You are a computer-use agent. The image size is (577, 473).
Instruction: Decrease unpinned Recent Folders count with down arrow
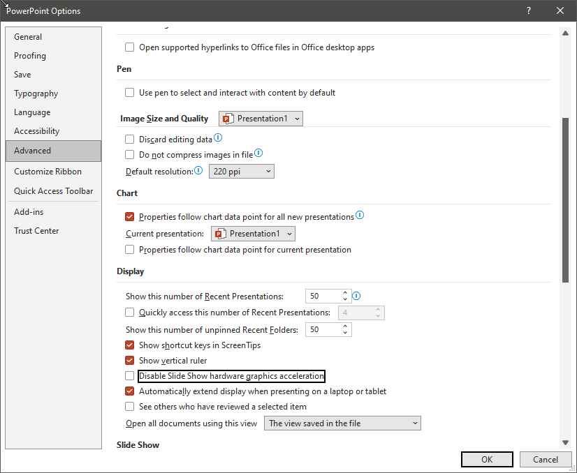tap(345, 333)
